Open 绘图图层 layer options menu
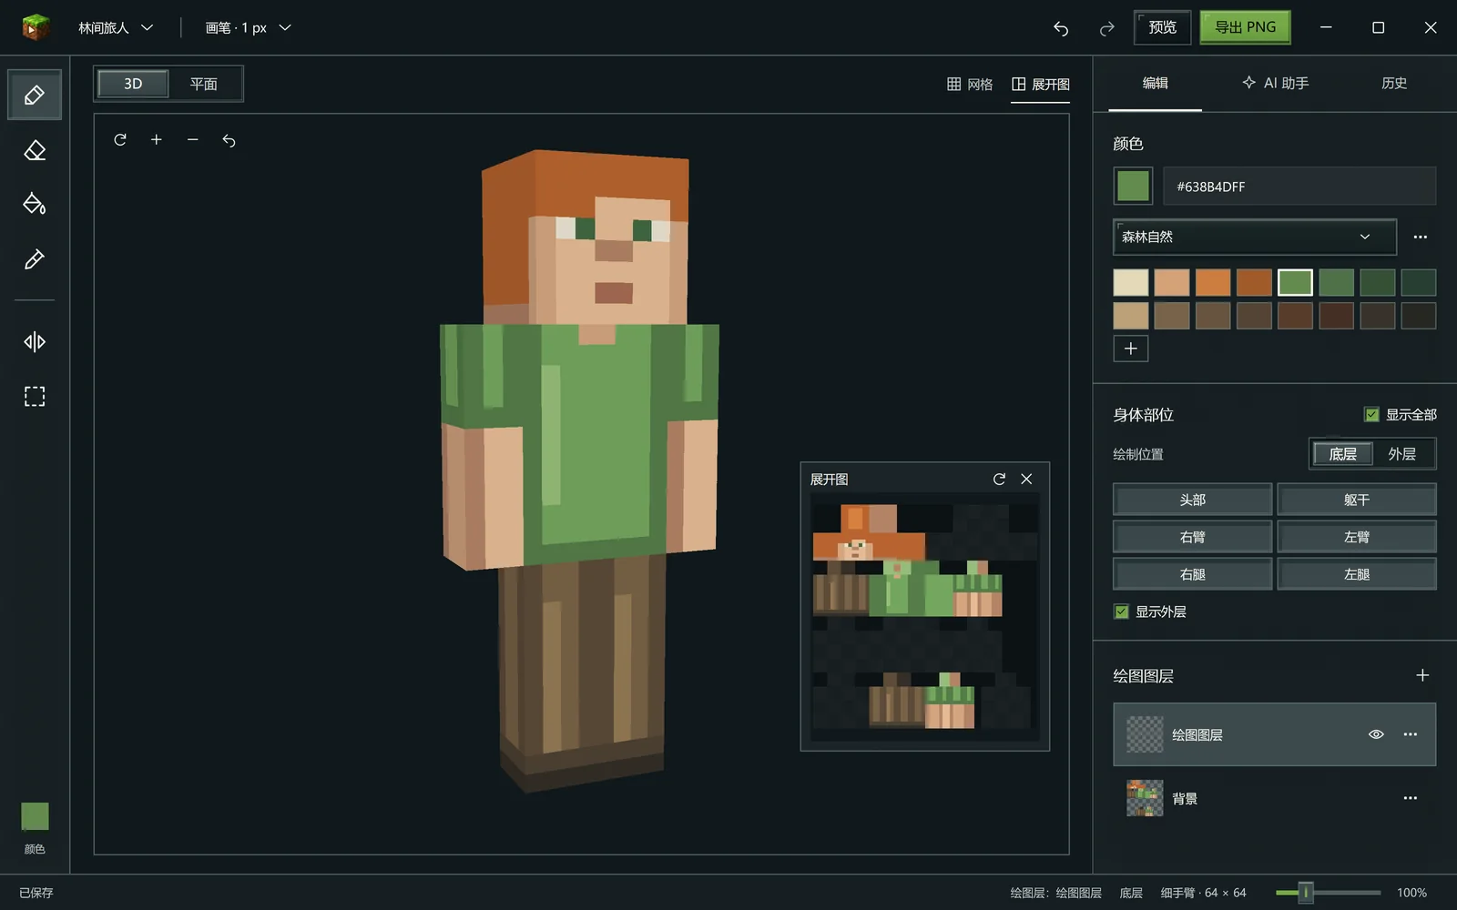Viewport: 1457px width, 910px height. pos(1411,734)
